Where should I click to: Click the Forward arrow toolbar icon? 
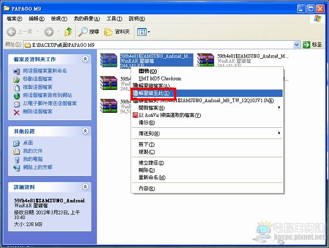pos(49,32)
